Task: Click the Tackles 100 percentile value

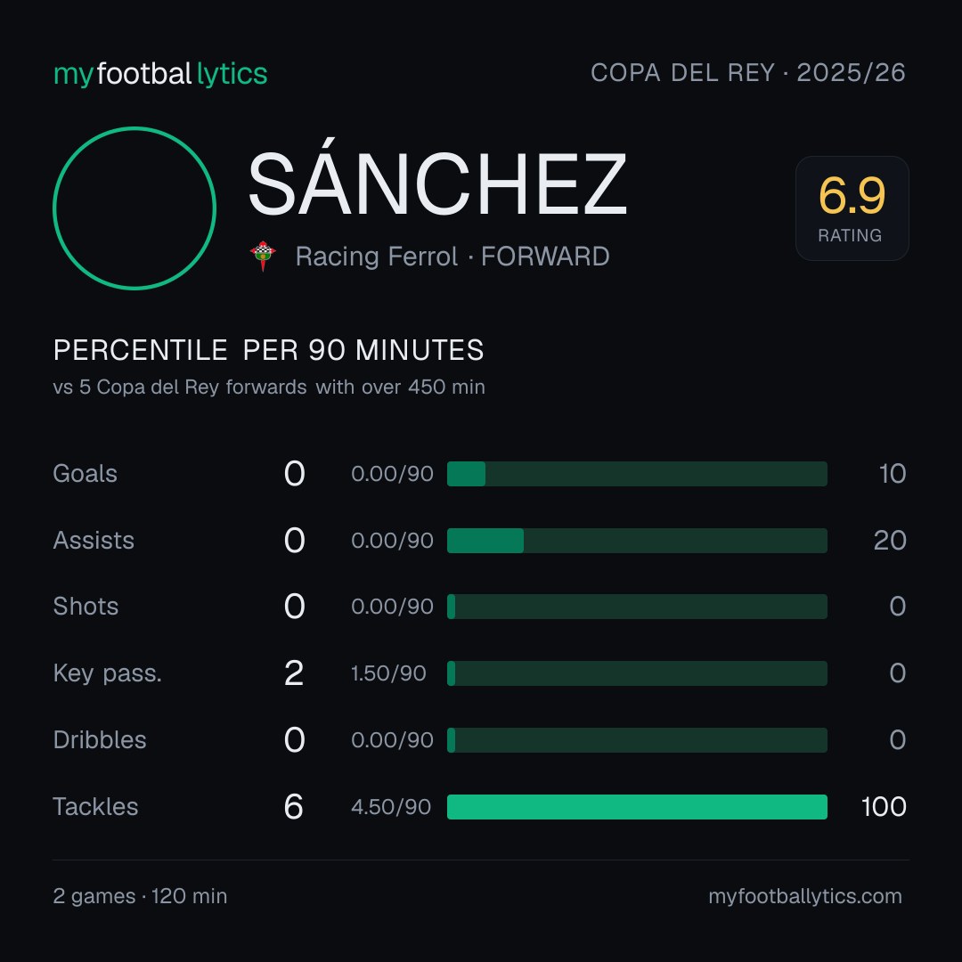Action: pos(884,807)
